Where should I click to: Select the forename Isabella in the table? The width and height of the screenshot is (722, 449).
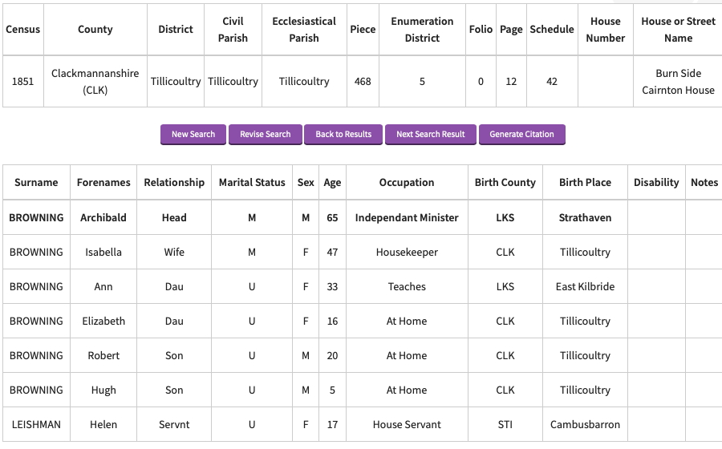[103, 252]
